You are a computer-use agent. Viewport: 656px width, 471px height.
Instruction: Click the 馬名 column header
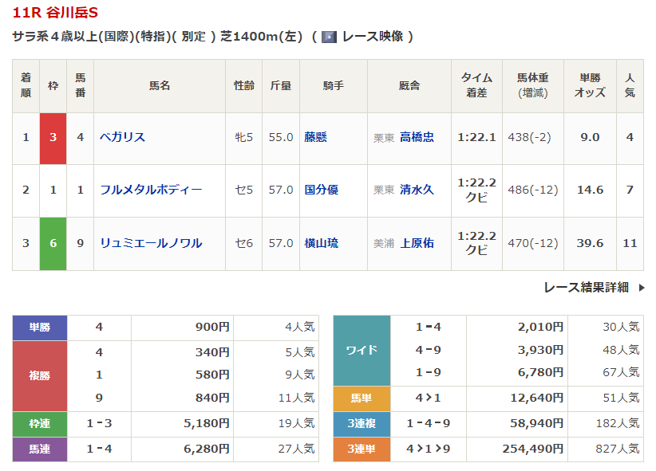[160, 85]
